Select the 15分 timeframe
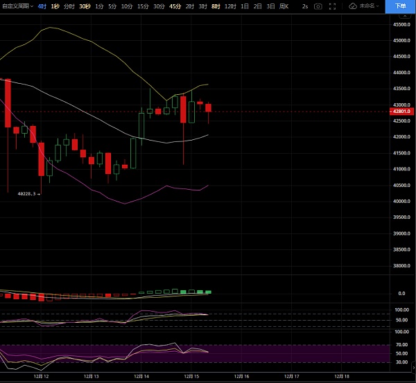The height and width of the screenshot is (383, 416). point(143,6)
